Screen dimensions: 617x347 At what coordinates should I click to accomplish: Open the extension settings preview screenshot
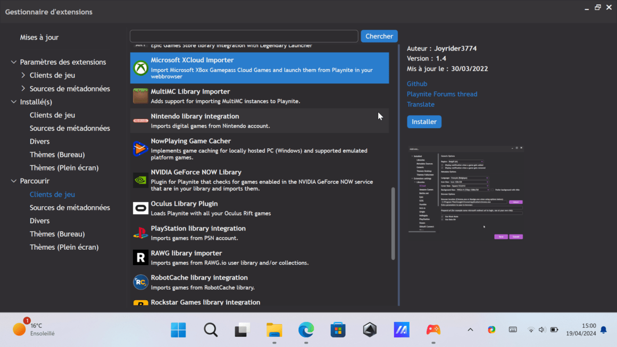(466, 193)
